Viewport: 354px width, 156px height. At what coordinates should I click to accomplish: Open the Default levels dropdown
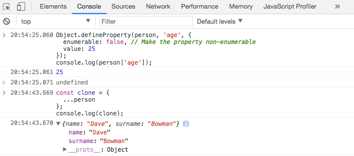point(219,22)
